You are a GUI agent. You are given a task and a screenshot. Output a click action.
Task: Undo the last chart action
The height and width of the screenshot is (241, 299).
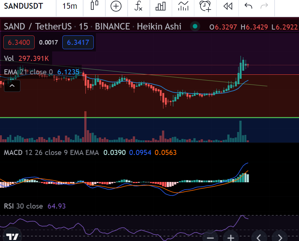point(248,6)
